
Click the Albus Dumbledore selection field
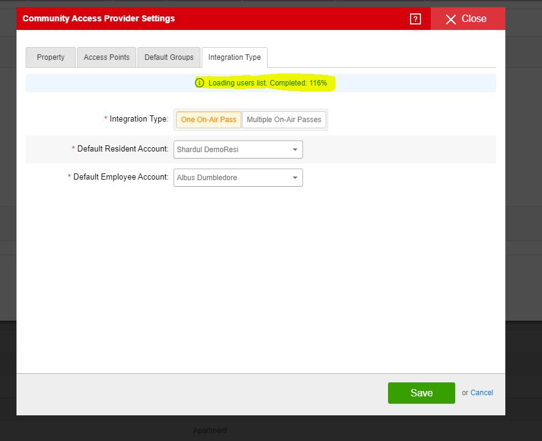point(231,178)
